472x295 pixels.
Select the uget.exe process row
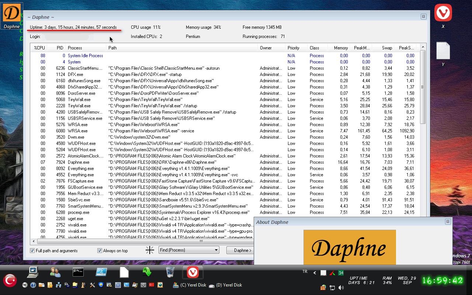(x=142, y=219)
